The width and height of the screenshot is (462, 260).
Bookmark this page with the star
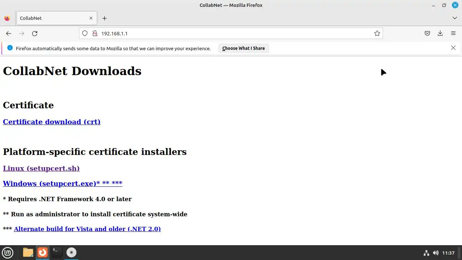377,34
